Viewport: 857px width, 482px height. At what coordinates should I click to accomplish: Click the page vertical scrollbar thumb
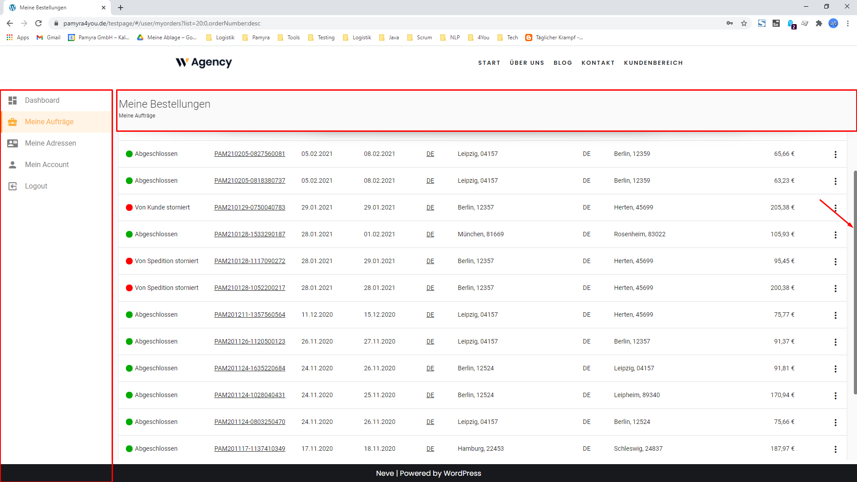[855, 281]
